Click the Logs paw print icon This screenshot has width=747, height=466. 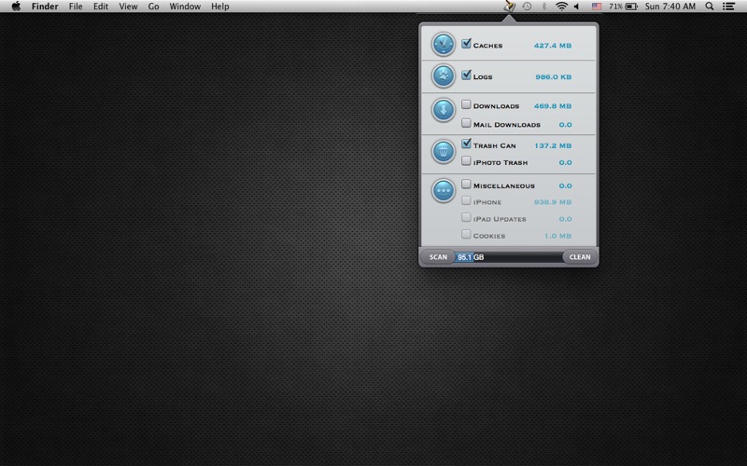tap(443, 75)
